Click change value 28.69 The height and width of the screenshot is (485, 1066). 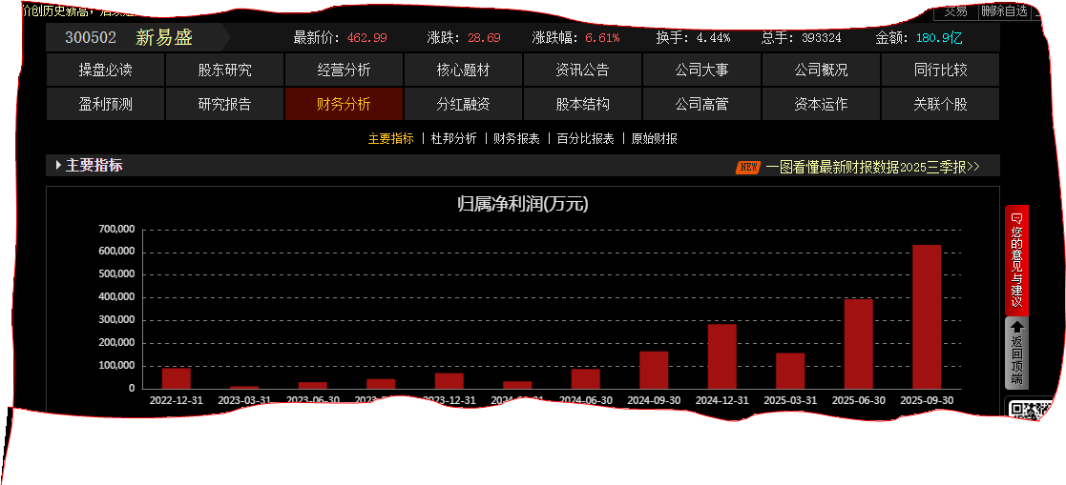coord(484,38)
